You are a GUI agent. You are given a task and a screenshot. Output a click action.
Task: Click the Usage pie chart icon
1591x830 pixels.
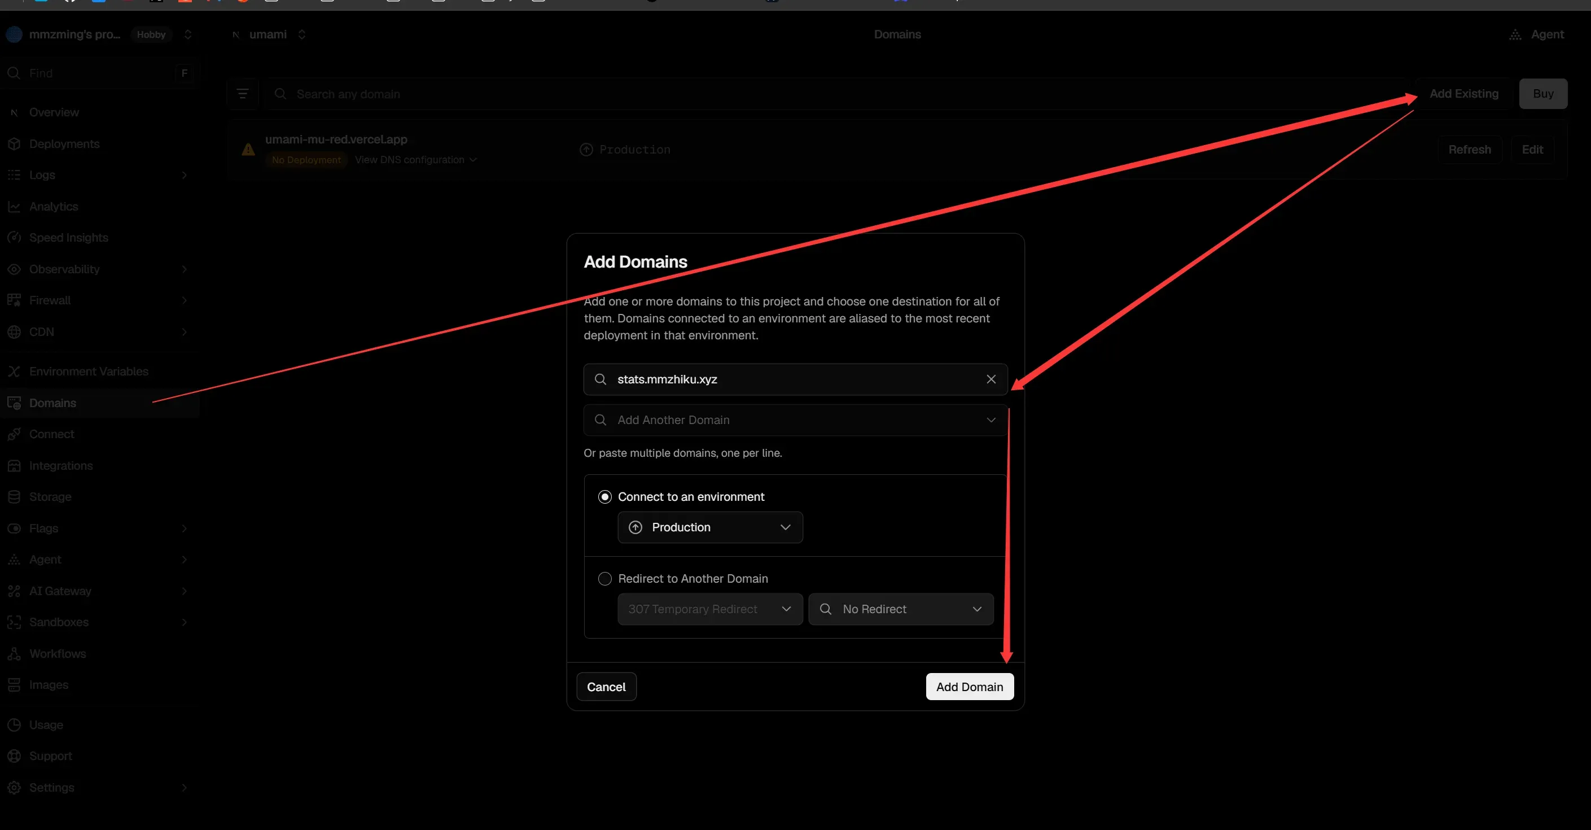click(x=14, y=725)
